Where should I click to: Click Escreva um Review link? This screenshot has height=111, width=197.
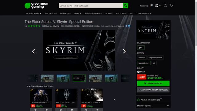[50, 26]
